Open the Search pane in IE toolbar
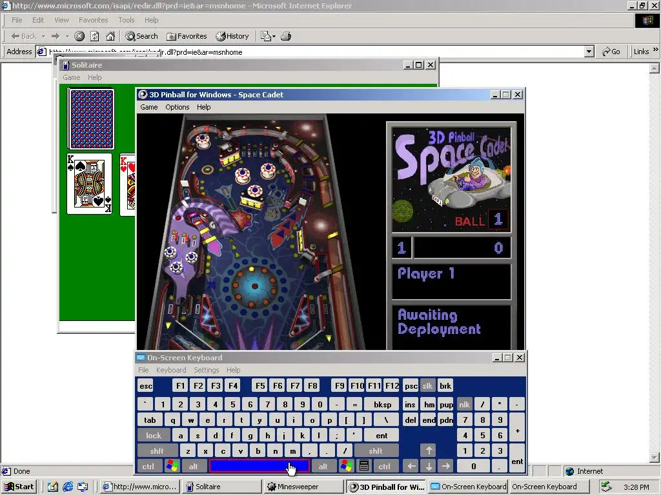Image resolution: width=661 pixels, height=495 pixels. (x=141, y=36)
